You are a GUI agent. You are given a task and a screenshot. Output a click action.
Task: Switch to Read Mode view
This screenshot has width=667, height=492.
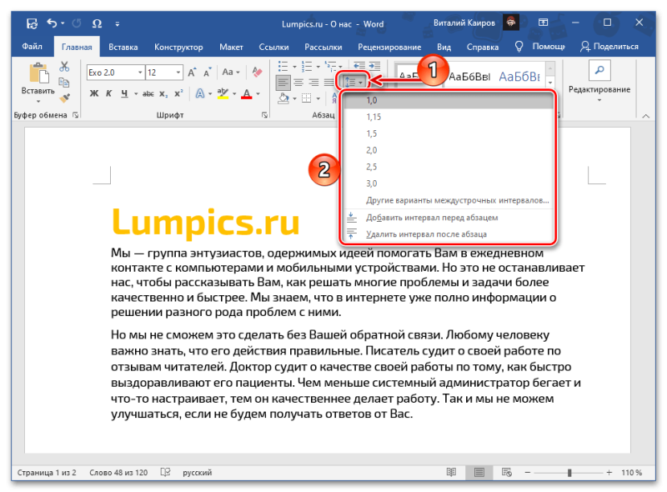coord(451,472)
